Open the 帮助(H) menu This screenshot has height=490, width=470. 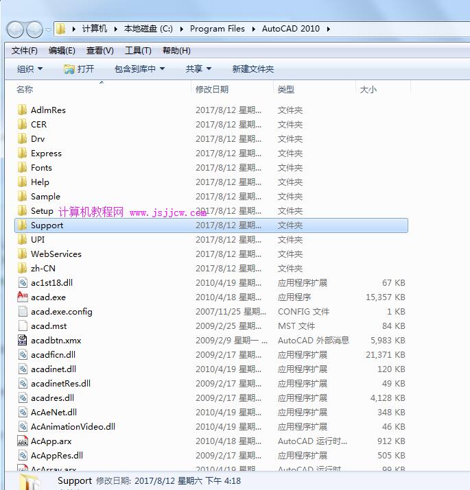pyautogui.click(x=176, y=51)
